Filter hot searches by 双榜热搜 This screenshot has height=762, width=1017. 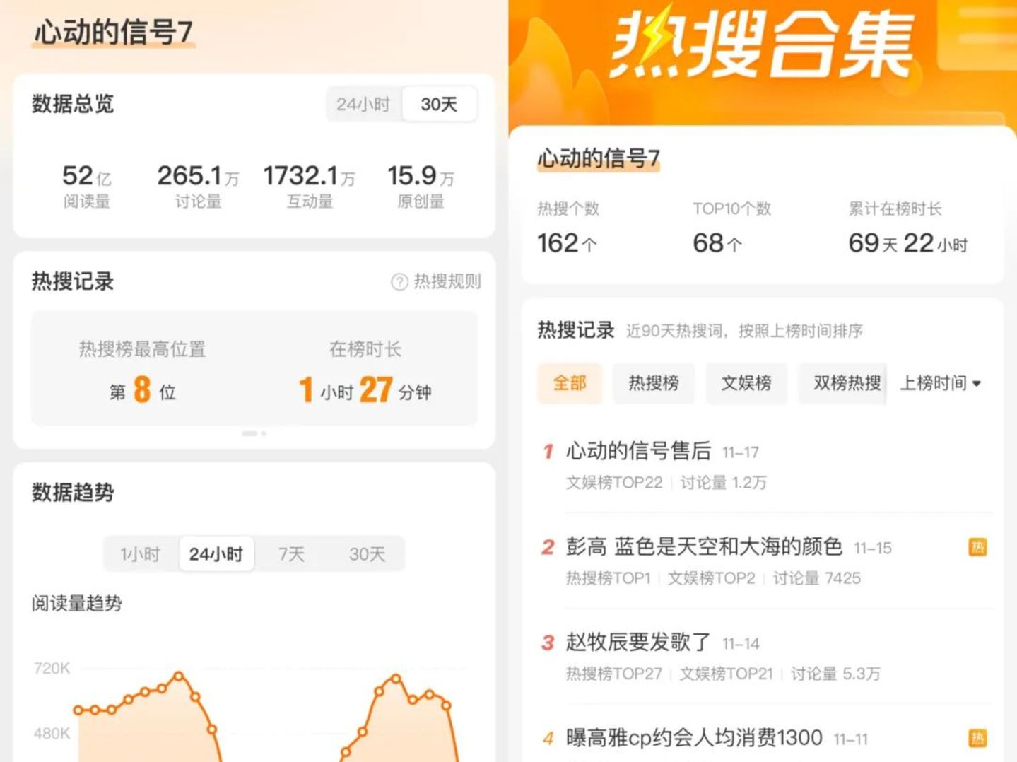(x=845, y=383)
